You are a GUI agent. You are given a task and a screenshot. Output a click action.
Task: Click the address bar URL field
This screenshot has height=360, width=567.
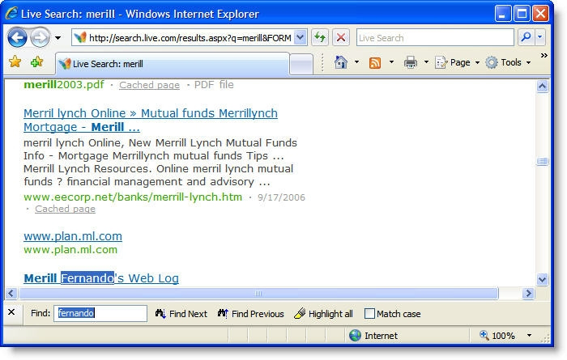point(183,37)
